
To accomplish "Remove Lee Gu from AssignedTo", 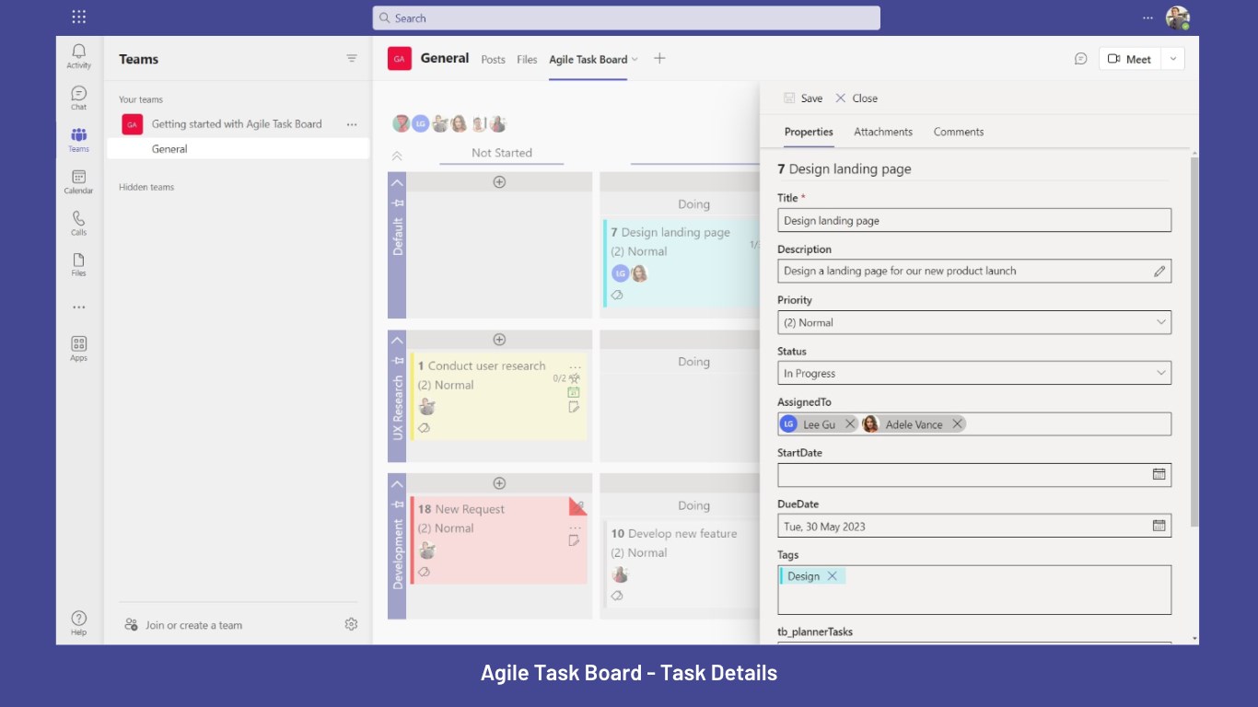I will tap(850, 423).
